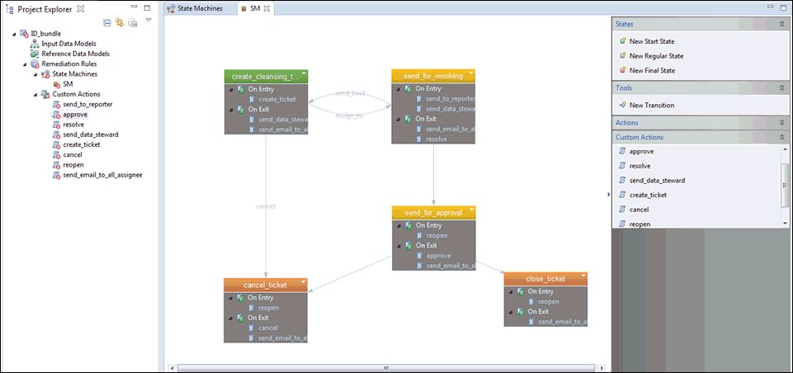This screenshot has height=373, width=793.
Task: Select cancel in the Project Explorer tree
Action: point(73,155)
